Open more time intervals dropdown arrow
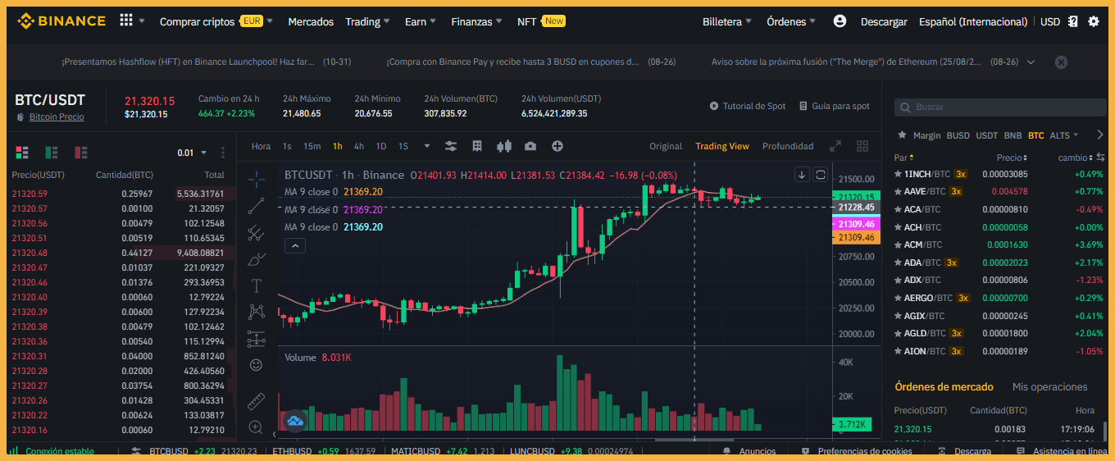 coord(427,146)
